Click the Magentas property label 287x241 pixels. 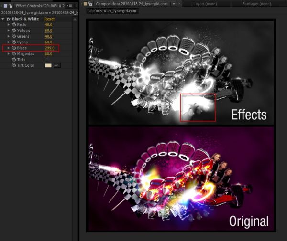[x=25, y=54]
